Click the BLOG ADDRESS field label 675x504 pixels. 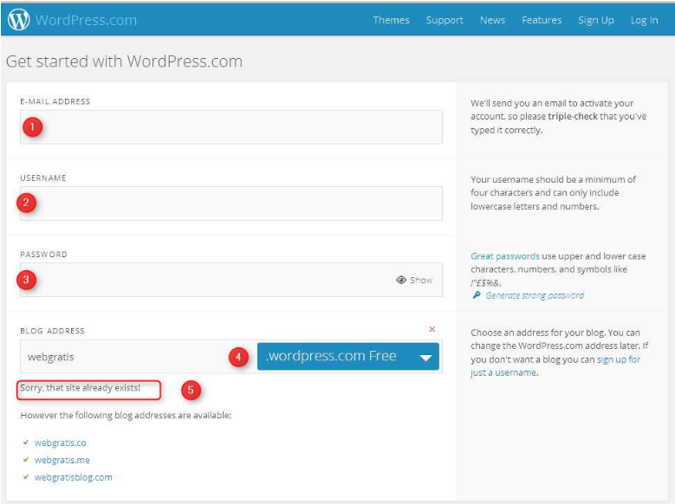(x=53, y=331)
